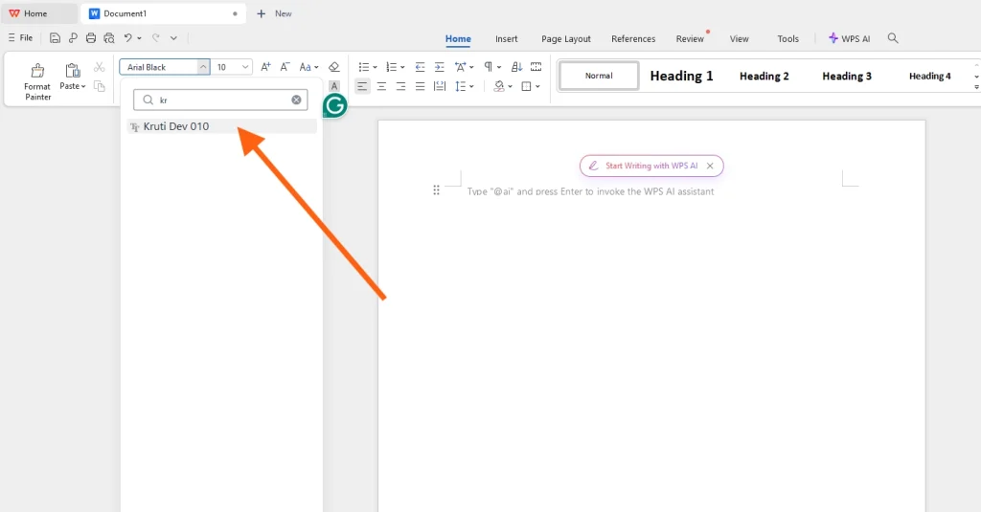Open the Page Layout tab

click(x=565, y=39)
